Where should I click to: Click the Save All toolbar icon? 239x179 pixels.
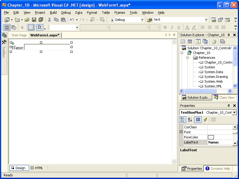[41, 20]
